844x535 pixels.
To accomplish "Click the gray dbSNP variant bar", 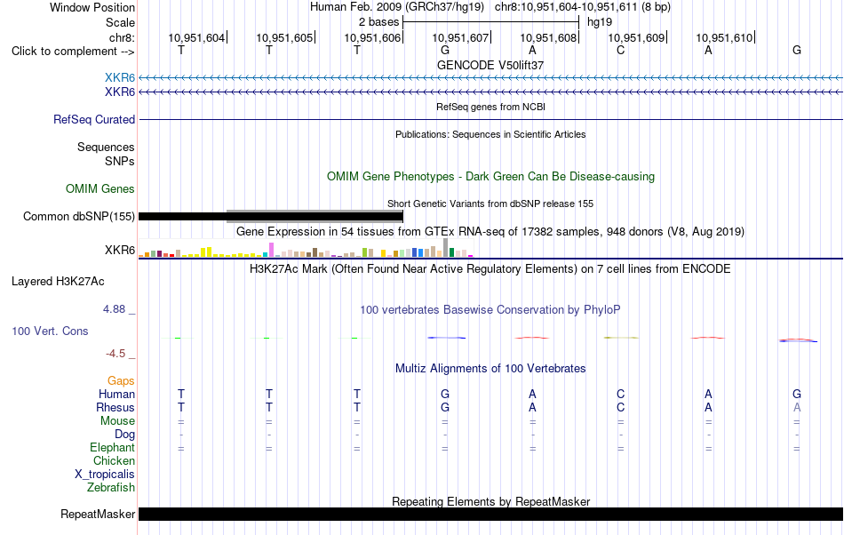I will click(x=315, y=216).
